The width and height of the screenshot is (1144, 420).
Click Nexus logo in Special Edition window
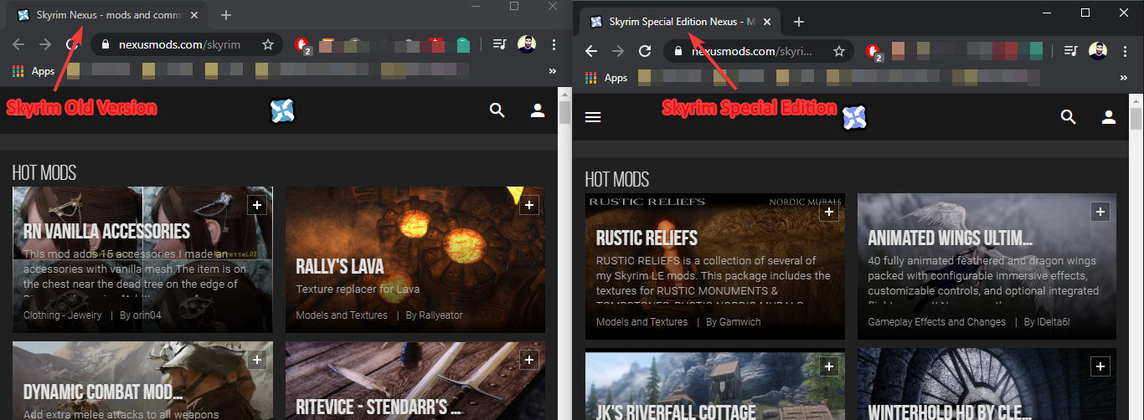pyautogui.click(x=854, y=118)
